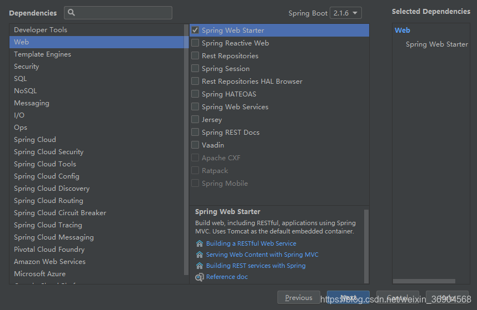
Task: Select Spring Cloud Tools category
Action: click(97, 164)
